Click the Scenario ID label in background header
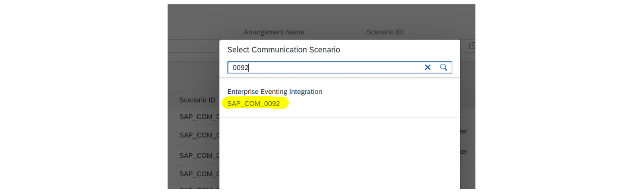 tap(385, 32)
